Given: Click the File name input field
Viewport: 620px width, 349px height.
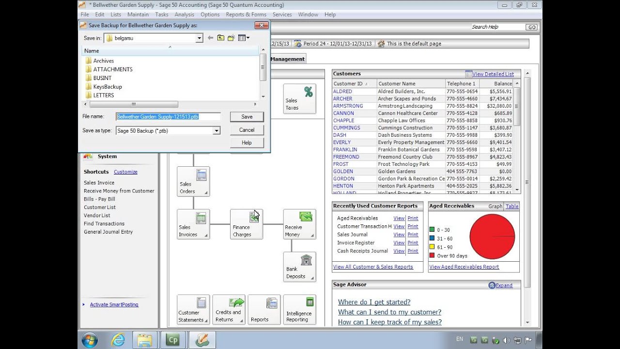Looking at the screenshot, I should coord(168,117).
